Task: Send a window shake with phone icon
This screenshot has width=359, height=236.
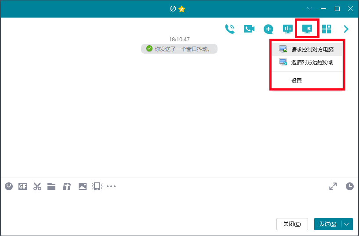Action: [x=97, y=186]
